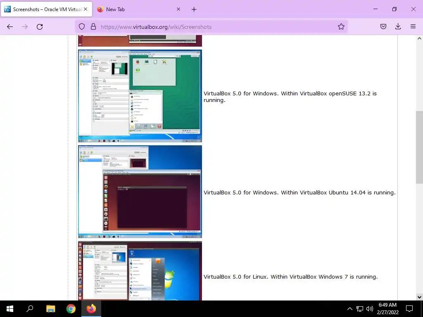
Task: Open the volume control tray icon
Action: 370,309
